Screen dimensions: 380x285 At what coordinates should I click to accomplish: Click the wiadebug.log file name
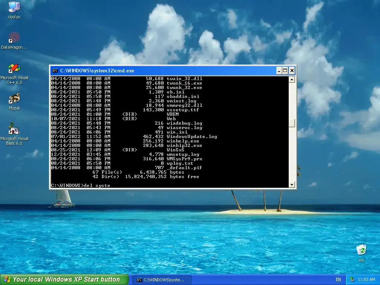pos(184,123)
